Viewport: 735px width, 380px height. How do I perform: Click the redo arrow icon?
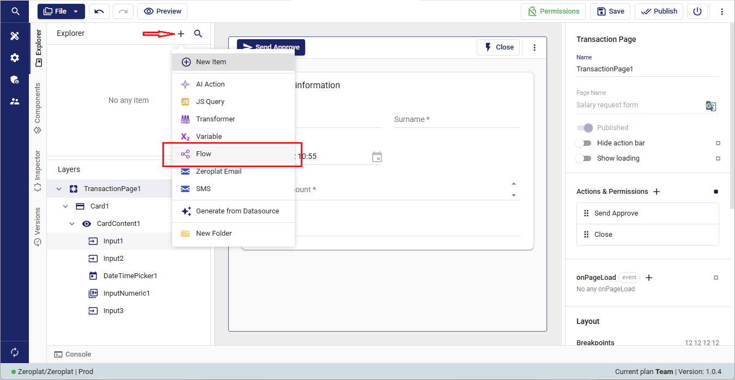pyautogui.click(x=123, y=11)
